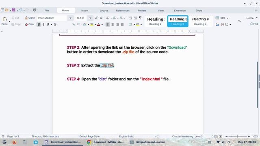Toggle formatting marks pilcrow
Screen dimensions: 260x146
pyautogui.click(x=140, y=18)
